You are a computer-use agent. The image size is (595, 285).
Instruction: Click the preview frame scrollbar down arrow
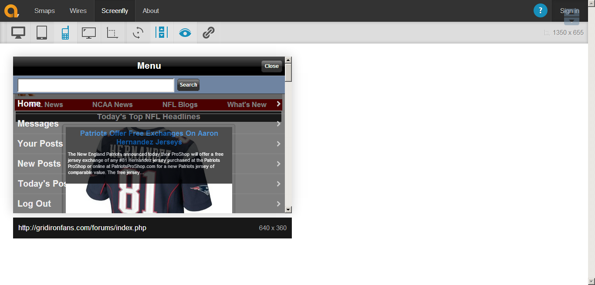288,210
